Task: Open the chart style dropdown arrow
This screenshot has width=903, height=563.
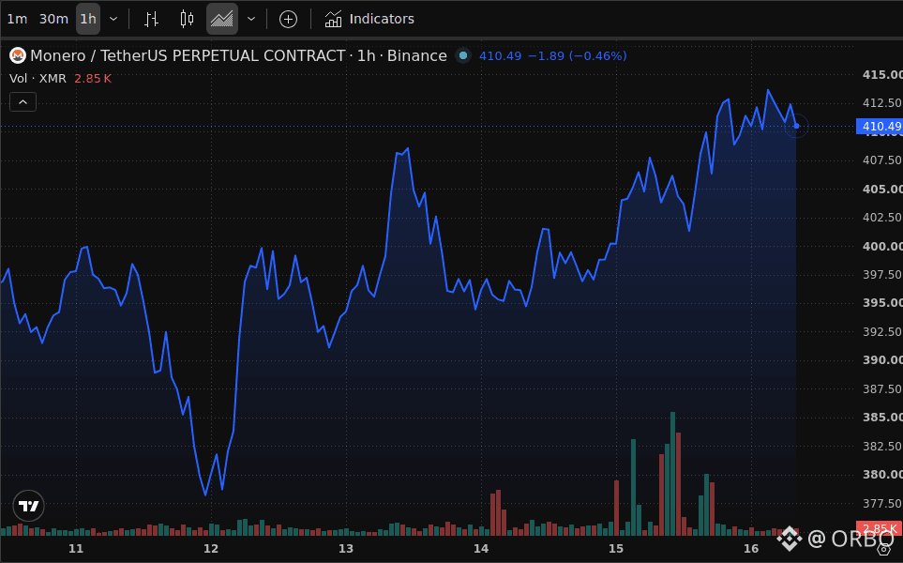Action: (251, 19)
